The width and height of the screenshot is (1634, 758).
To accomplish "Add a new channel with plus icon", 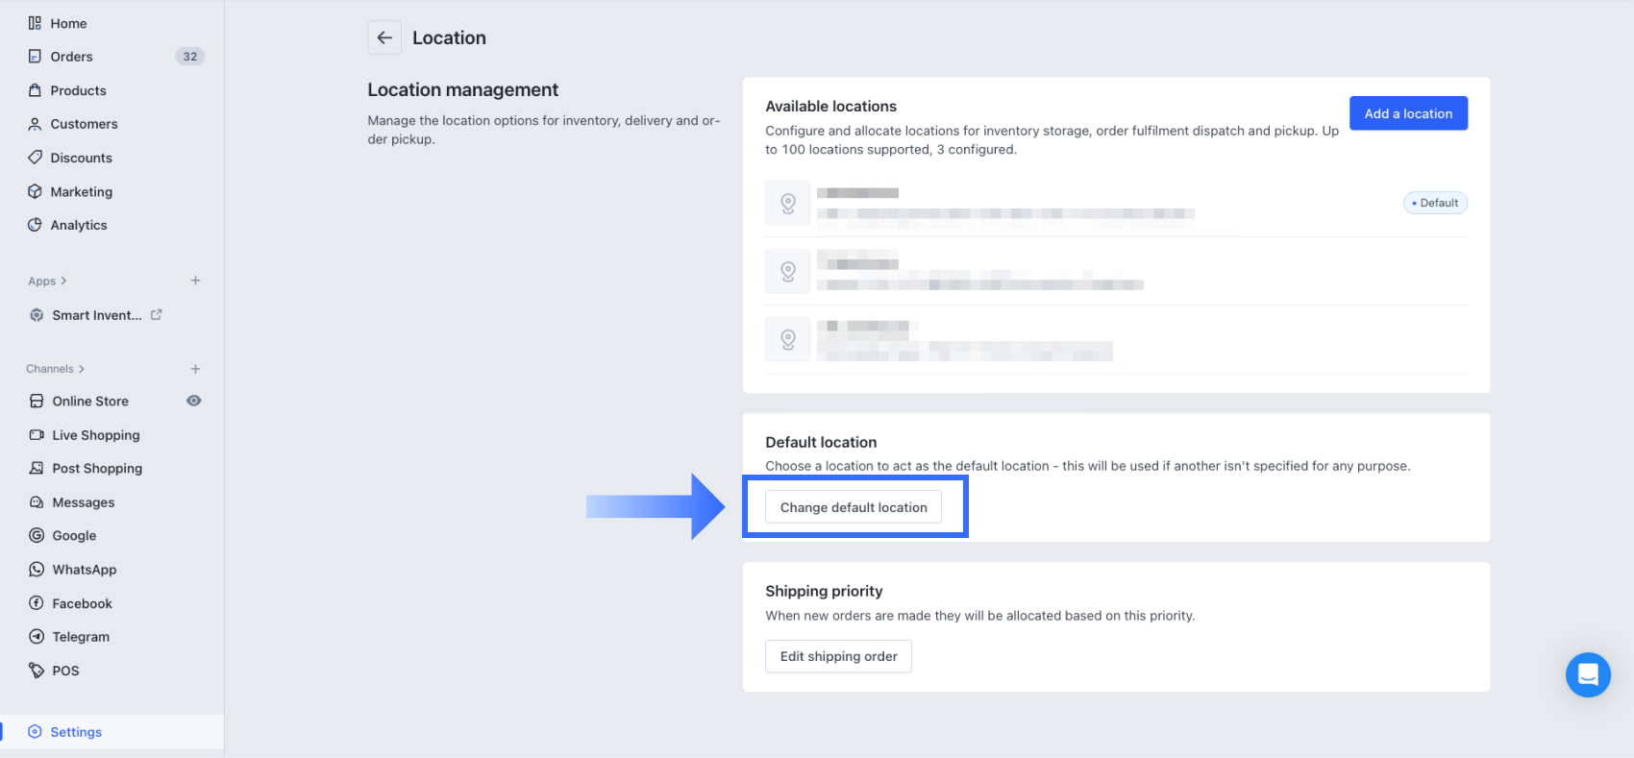I will click(195, 369).
